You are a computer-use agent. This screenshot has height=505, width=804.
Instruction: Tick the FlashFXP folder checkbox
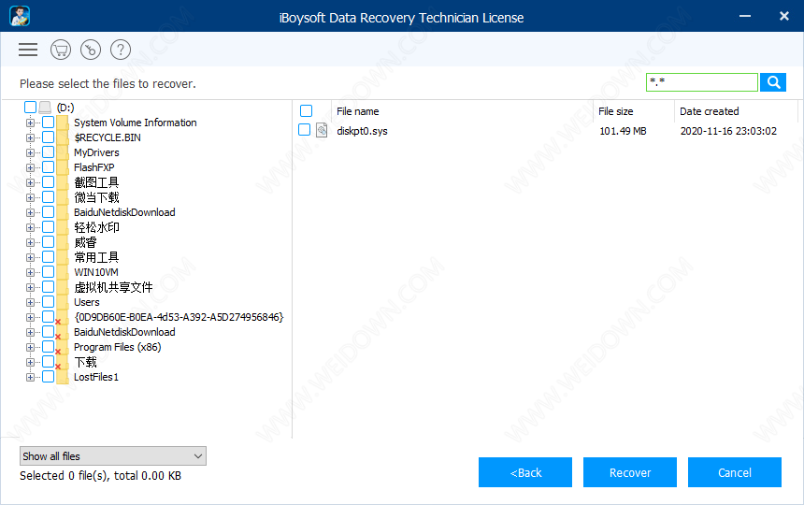49,166
